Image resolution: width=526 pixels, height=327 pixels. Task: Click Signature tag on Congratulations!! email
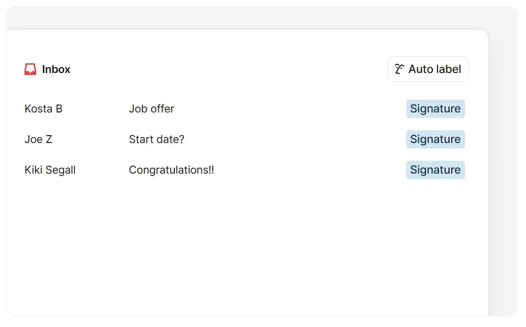[x=435, y=170]
